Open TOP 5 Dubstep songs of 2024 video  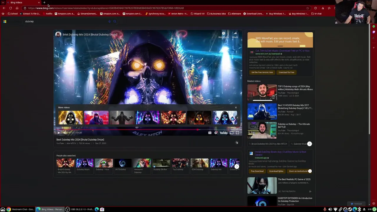[x=280, y=92]
